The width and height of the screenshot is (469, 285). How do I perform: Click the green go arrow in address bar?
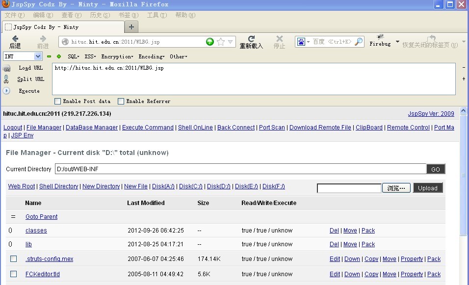[x=210, y=42]
